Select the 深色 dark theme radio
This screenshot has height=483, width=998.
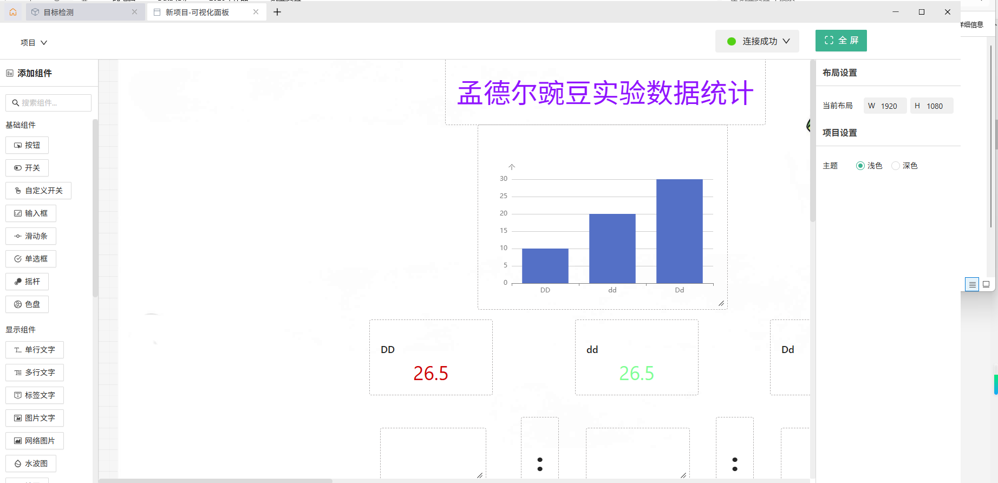point(896,166)
